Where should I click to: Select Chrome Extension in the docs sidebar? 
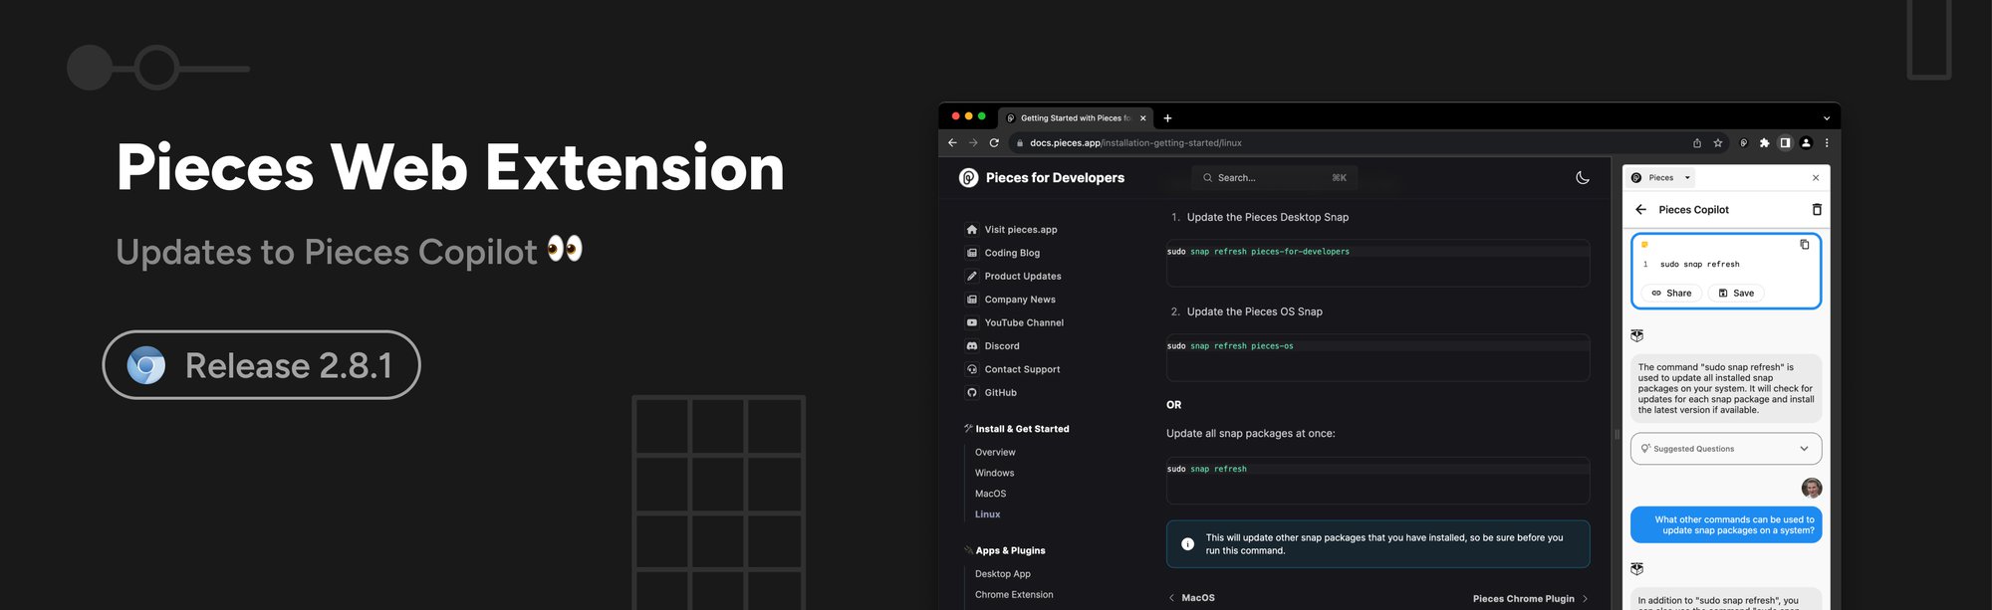click(1014, 595)
